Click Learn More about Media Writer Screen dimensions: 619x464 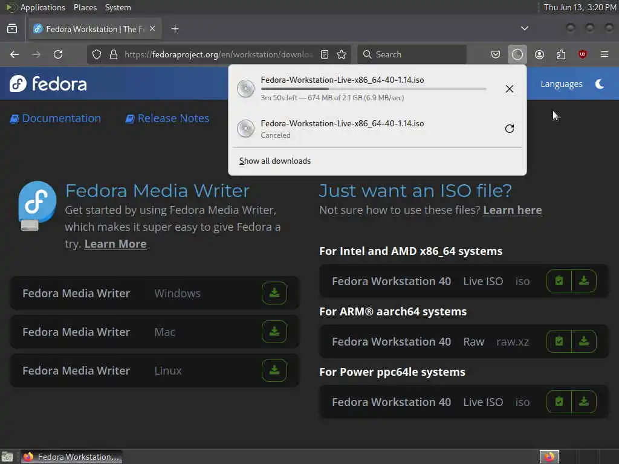coord(115,244)
